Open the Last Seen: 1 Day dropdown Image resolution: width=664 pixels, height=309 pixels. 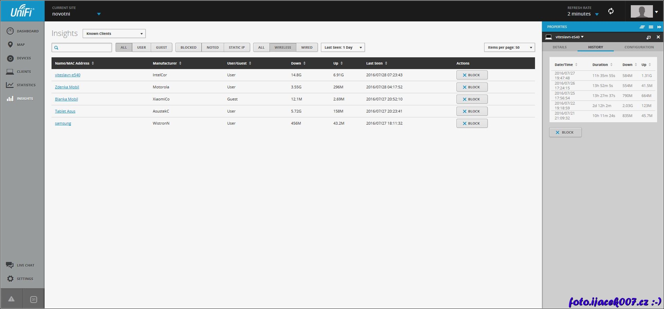[x=343, y=47]
